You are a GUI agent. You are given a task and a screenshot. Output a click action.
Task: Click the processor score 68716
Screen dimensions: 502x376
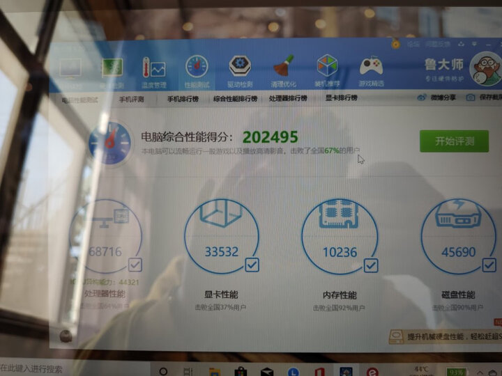[x=105, y=251]
